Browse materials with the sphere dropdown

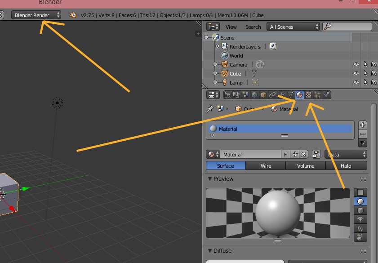(x=213, y=154)
